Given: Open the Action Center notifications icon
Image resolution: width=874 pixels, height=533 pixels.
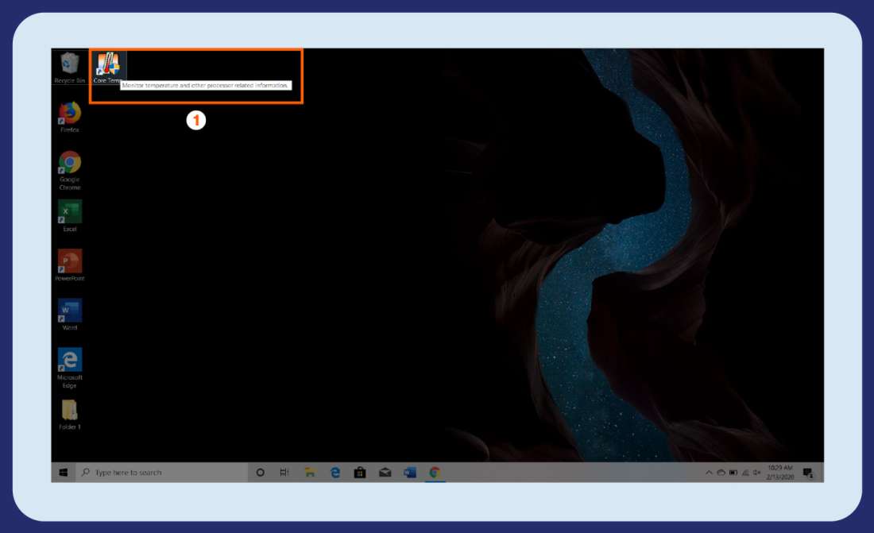Looking at the screenshot, I should (808, 473).
